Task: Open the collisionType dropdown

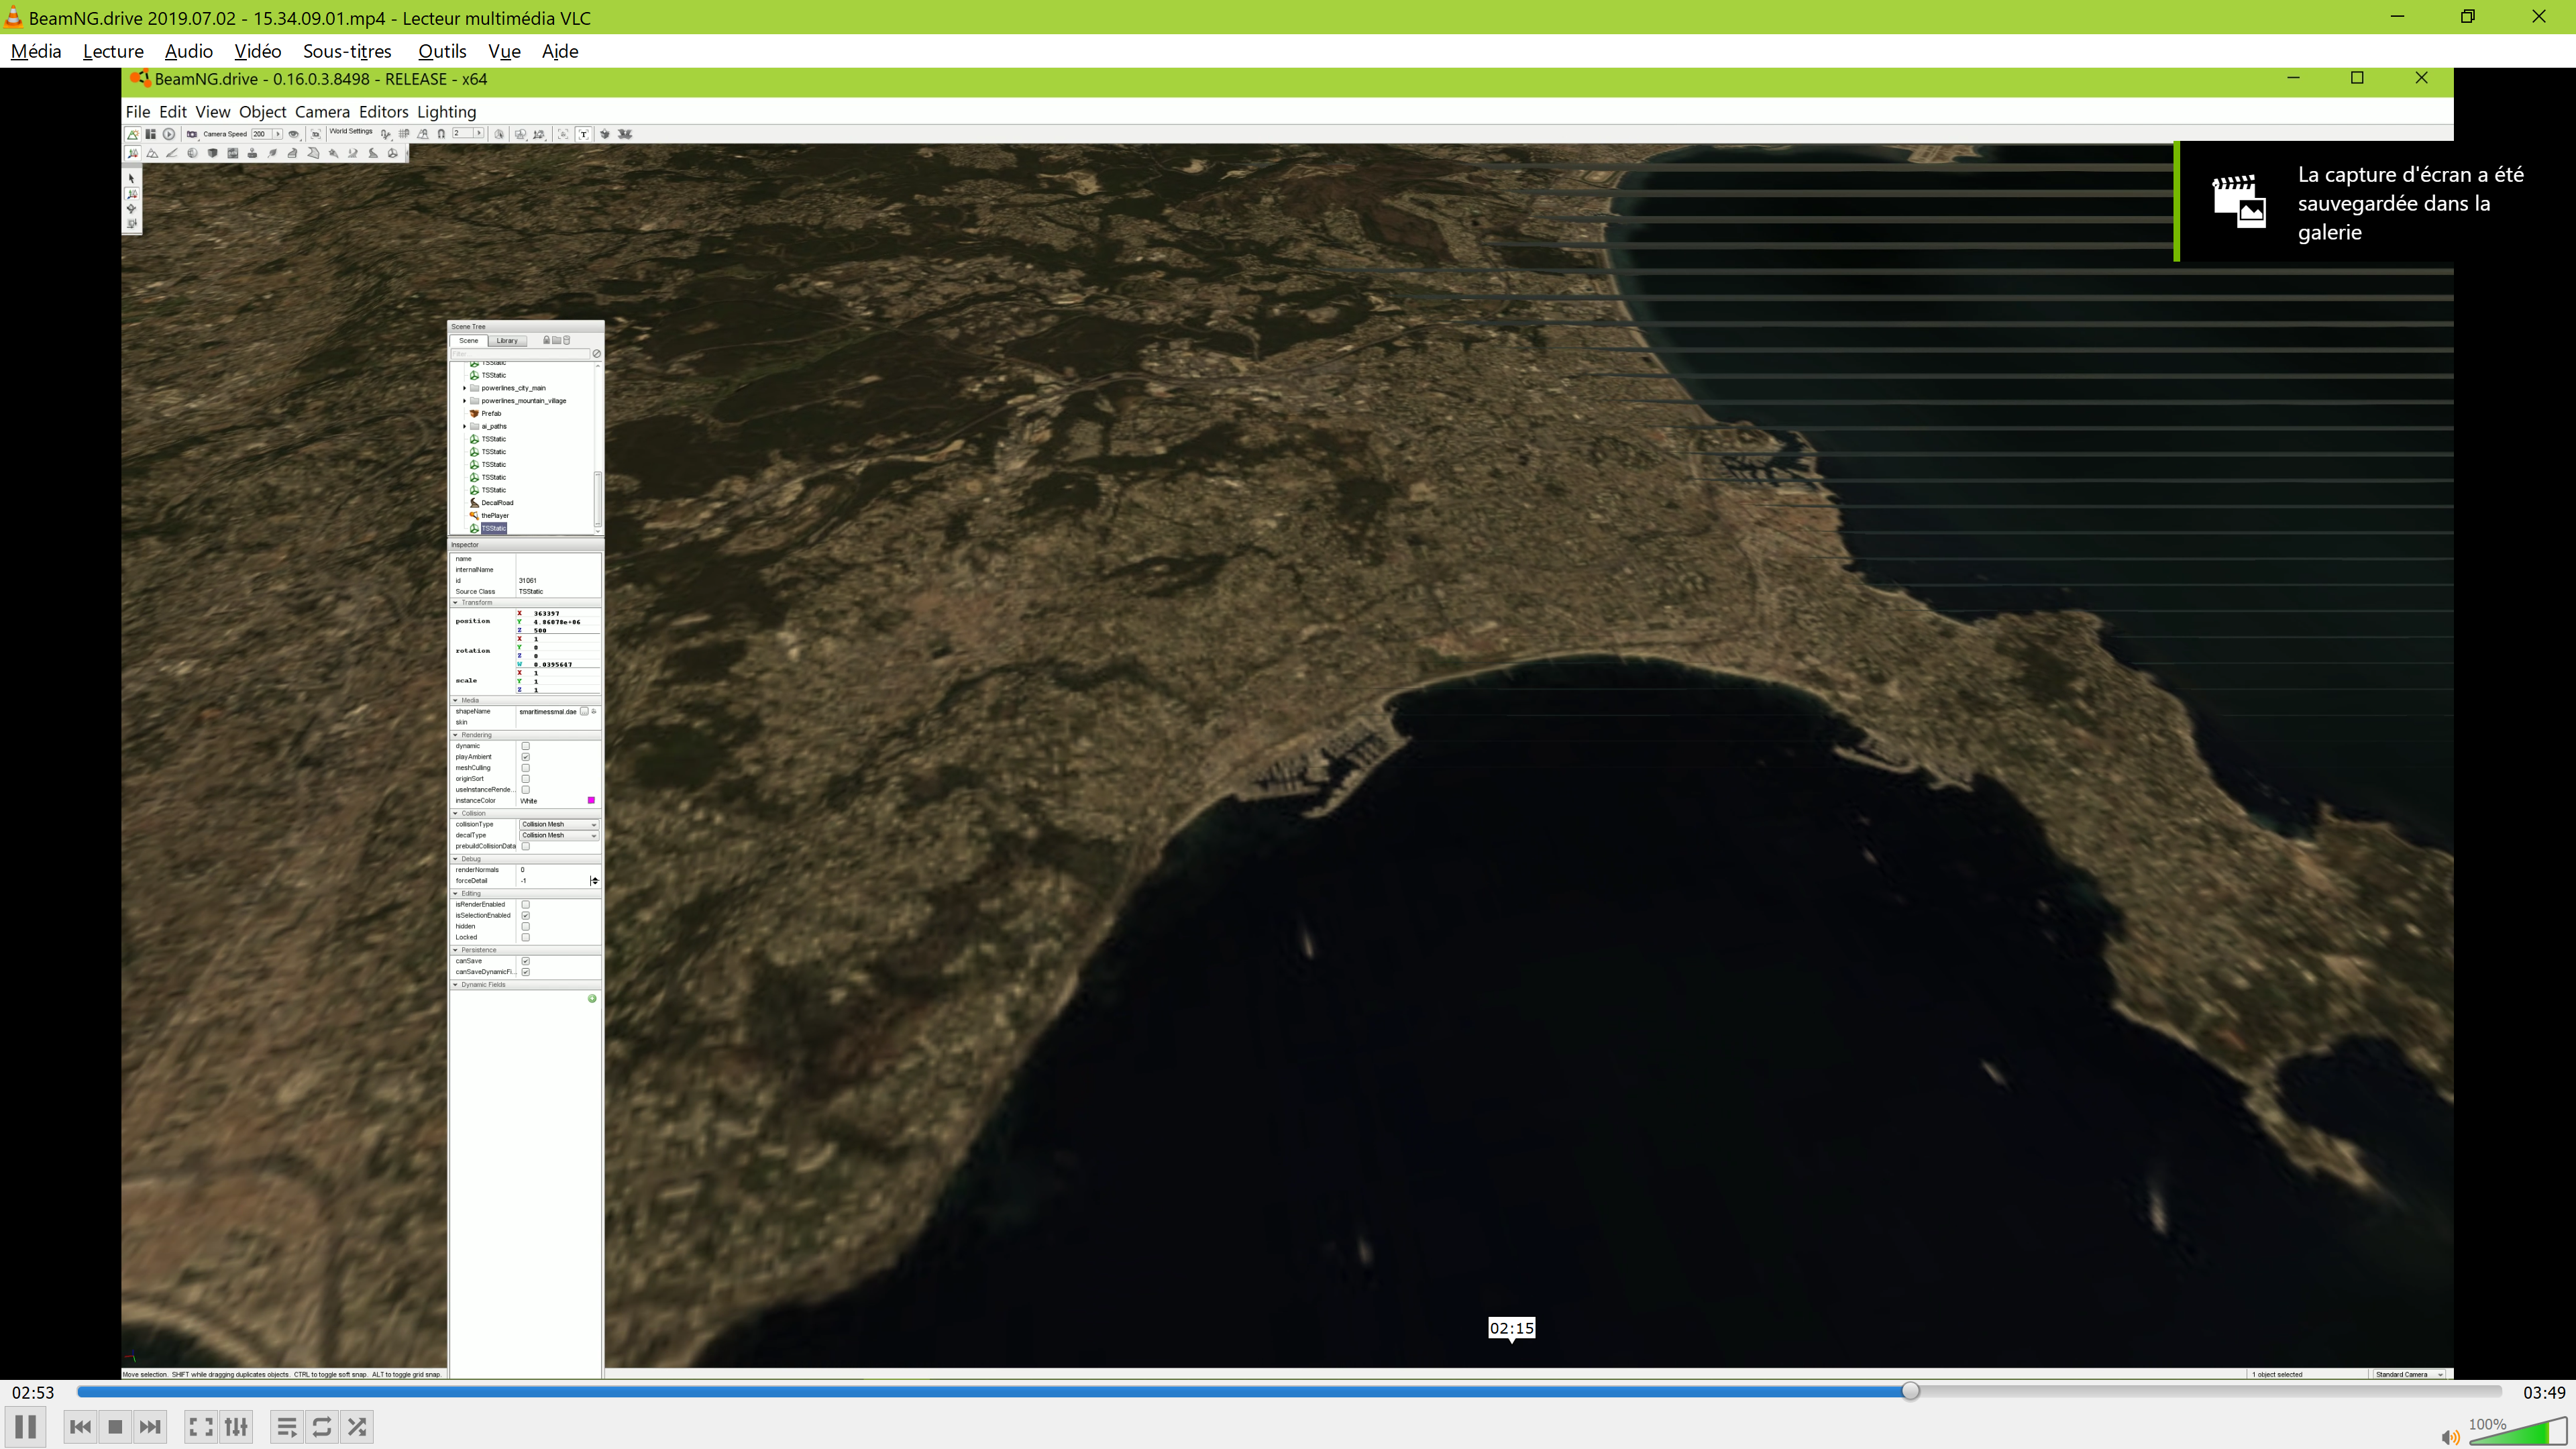Action: pyautogui.click(x=559, y=824)
